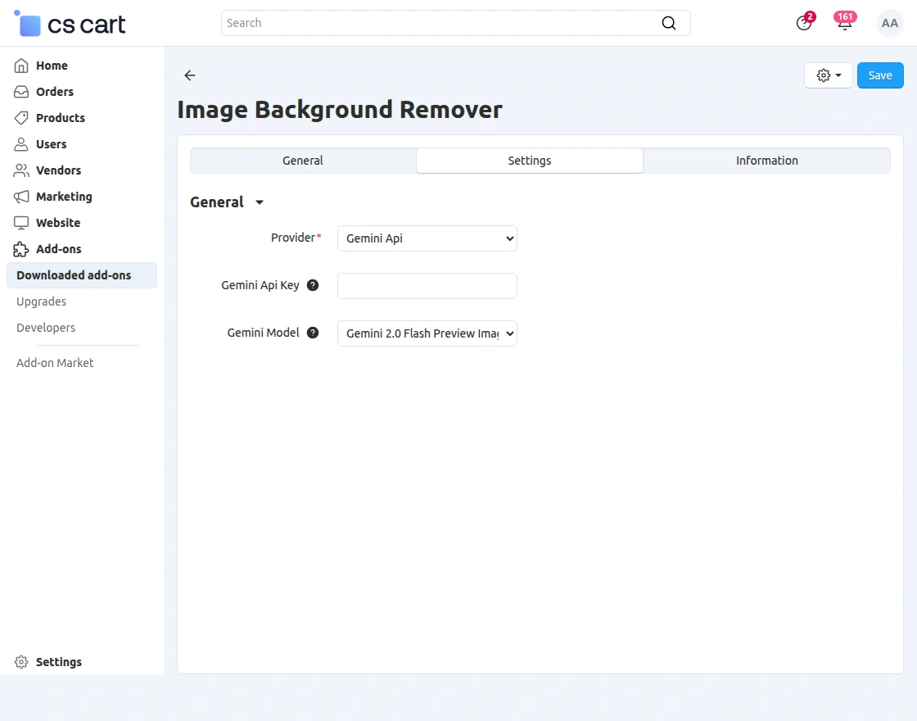
Task: Switch to the Information tab
Action: [766, 161]
